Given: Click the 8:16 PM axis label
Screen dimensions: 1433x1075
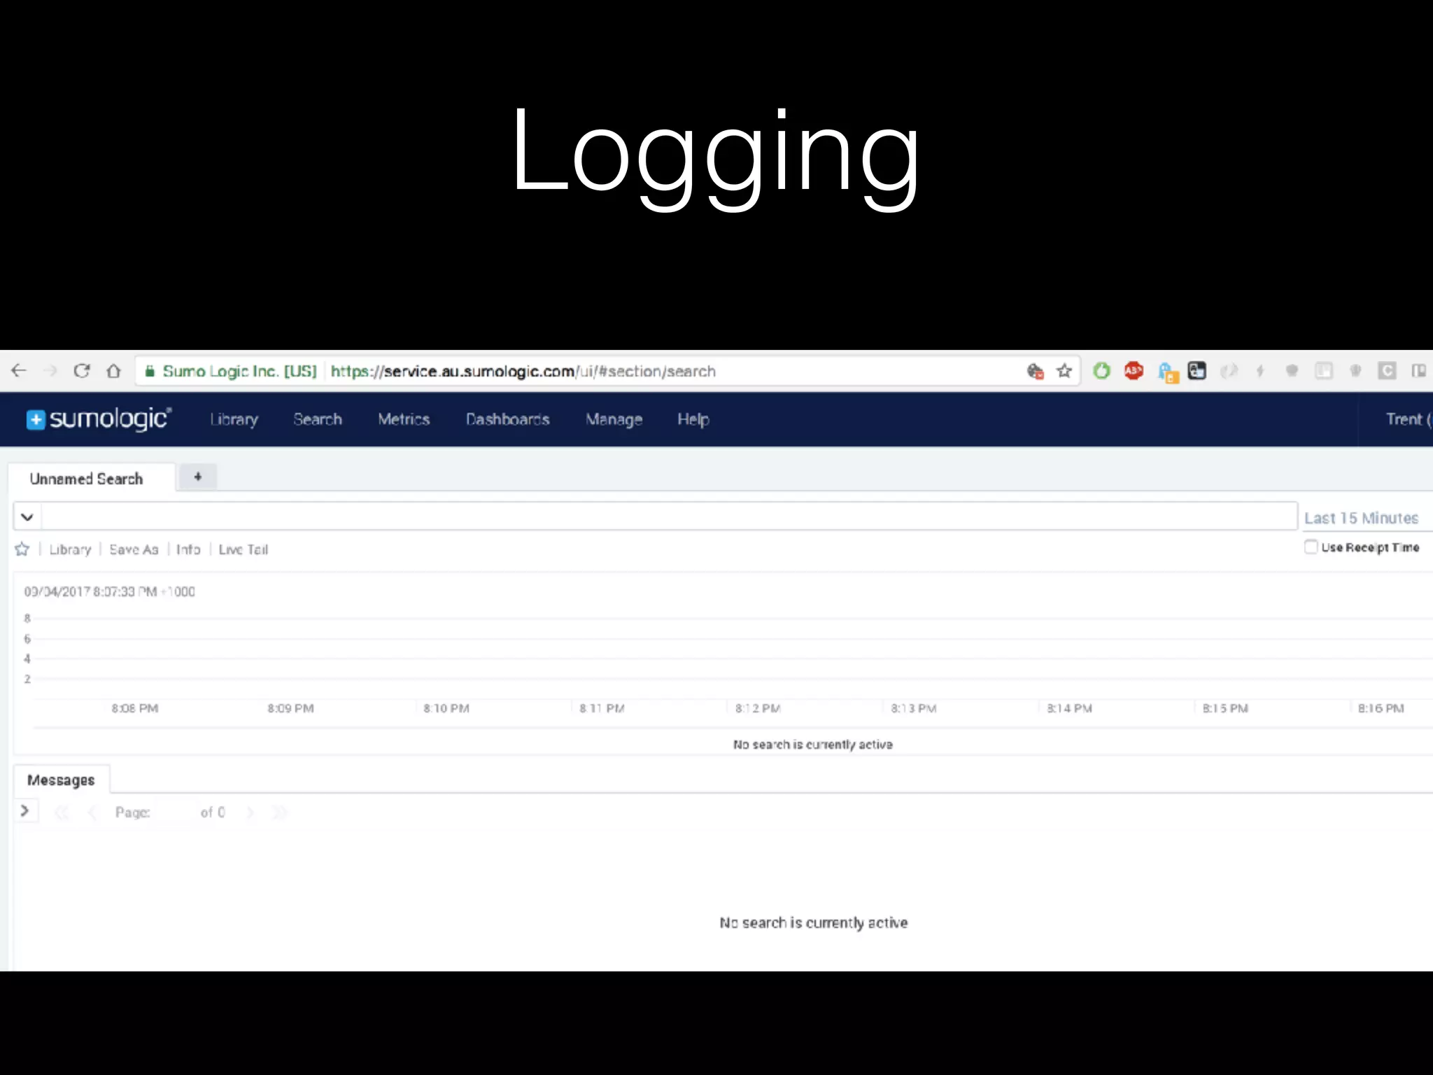Looking at the screenshot, I should [1381, 708].
